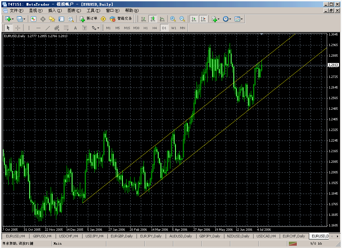Zoom out on the chart
342x248 pixels.
(182, 19)
